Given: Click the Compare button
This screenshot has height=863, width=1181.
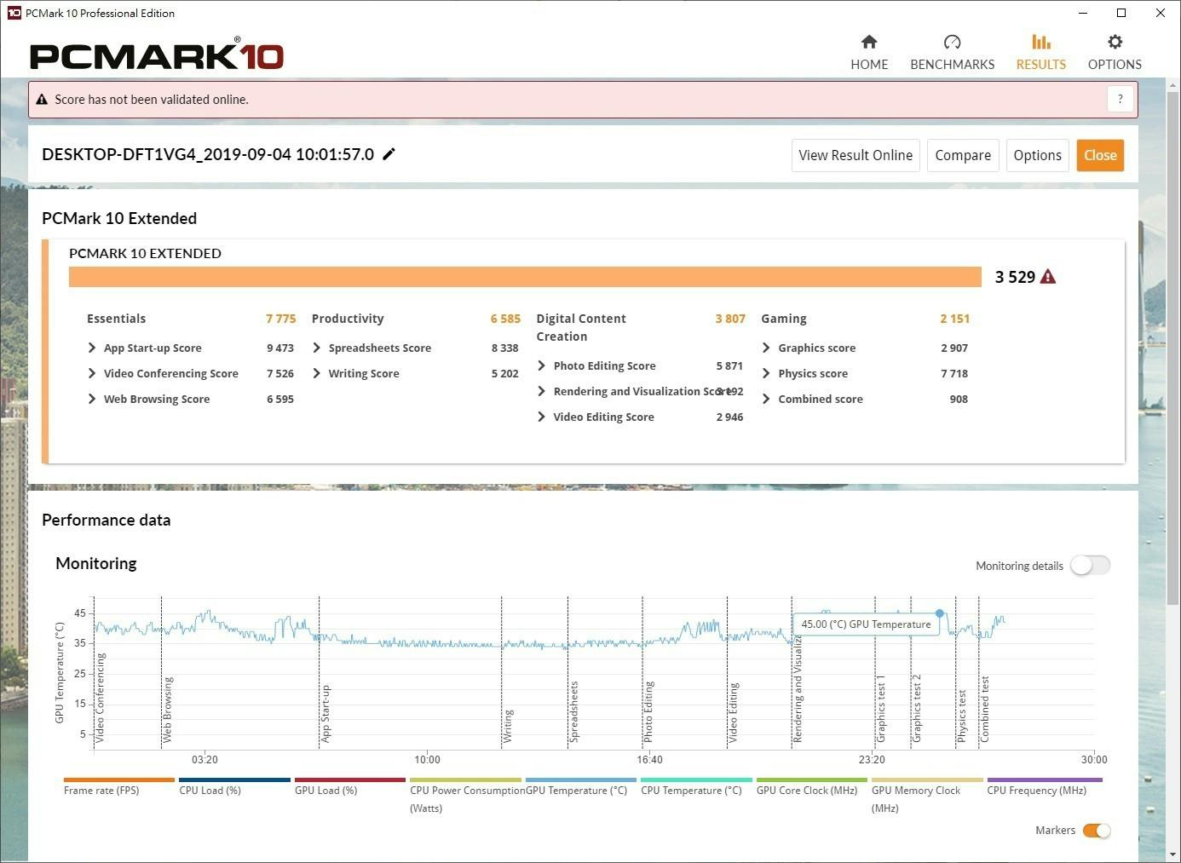Looking at the screenshot, I should (x=962, y=155).
